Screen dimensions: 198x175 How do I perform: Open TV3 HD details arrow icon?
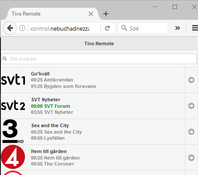191,132
